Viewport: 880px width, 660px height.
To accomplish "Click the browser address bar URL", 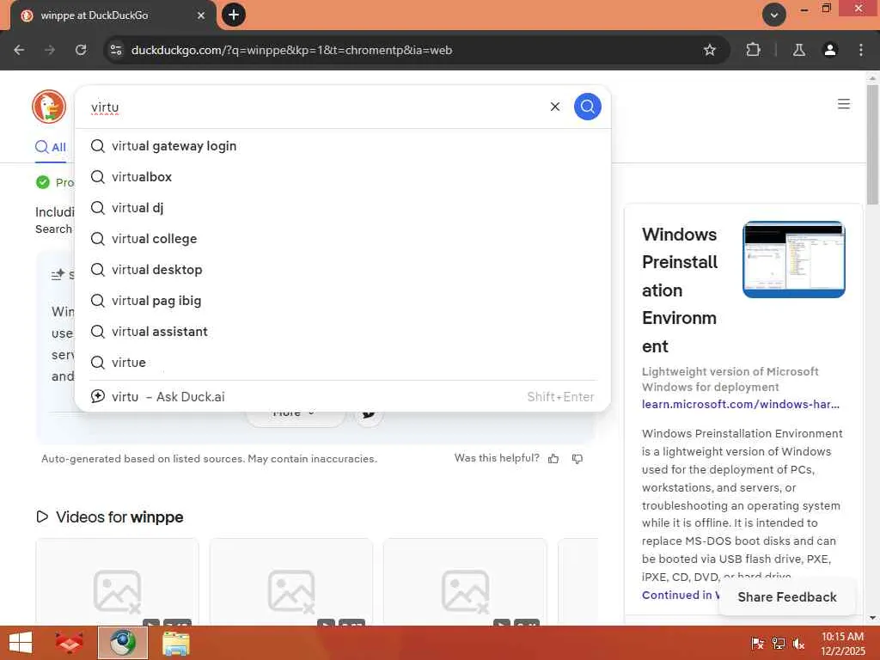I will coord(291,50).
